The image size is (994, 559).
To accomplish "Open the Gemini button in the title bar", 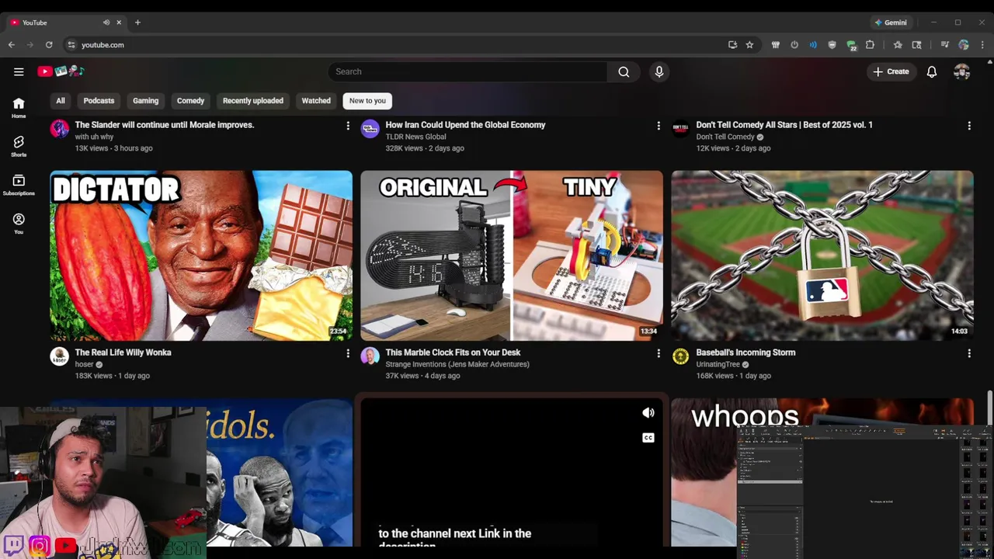I will click(891, 23).
